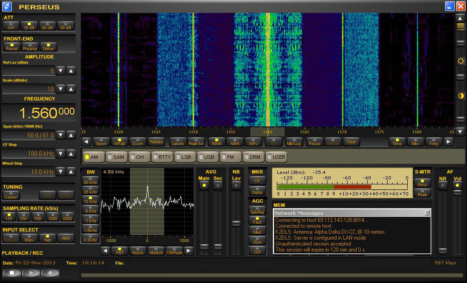Screen dimensions: 467x283
Task: Select SAM demodulation mode
Action: 116,157
